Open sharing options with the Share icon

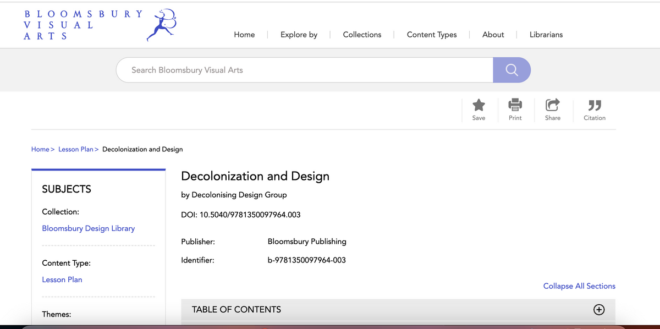coord(552,105)
